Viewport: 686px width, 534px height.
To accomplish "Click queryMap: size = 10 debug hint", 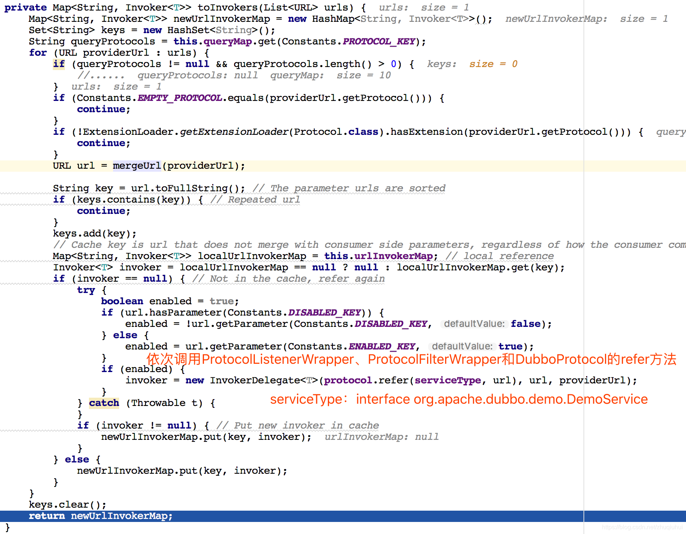I will 331,75.
